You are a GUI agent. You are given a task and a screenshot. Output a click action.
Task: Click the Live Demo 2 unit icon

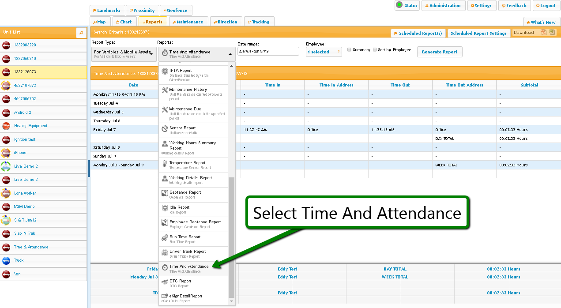pyautogui.click(x=6, y=166)
